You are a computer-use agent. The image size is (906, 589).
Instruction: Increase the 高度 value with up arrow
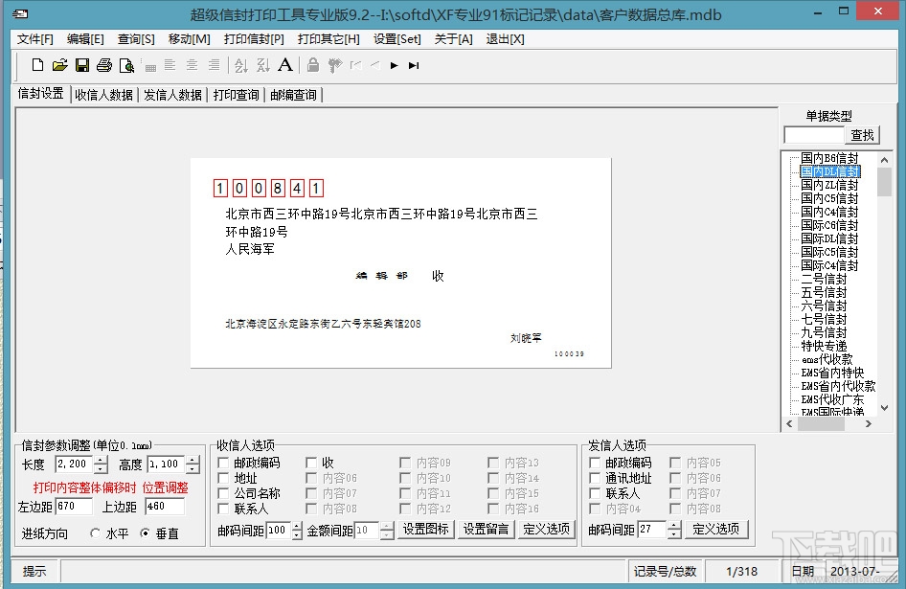coord(193,460)
